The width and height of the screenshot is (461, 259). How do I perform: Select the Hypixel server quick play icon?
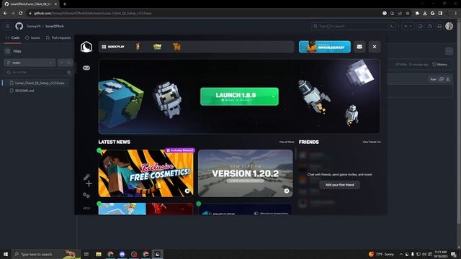[x=138, y=47]
